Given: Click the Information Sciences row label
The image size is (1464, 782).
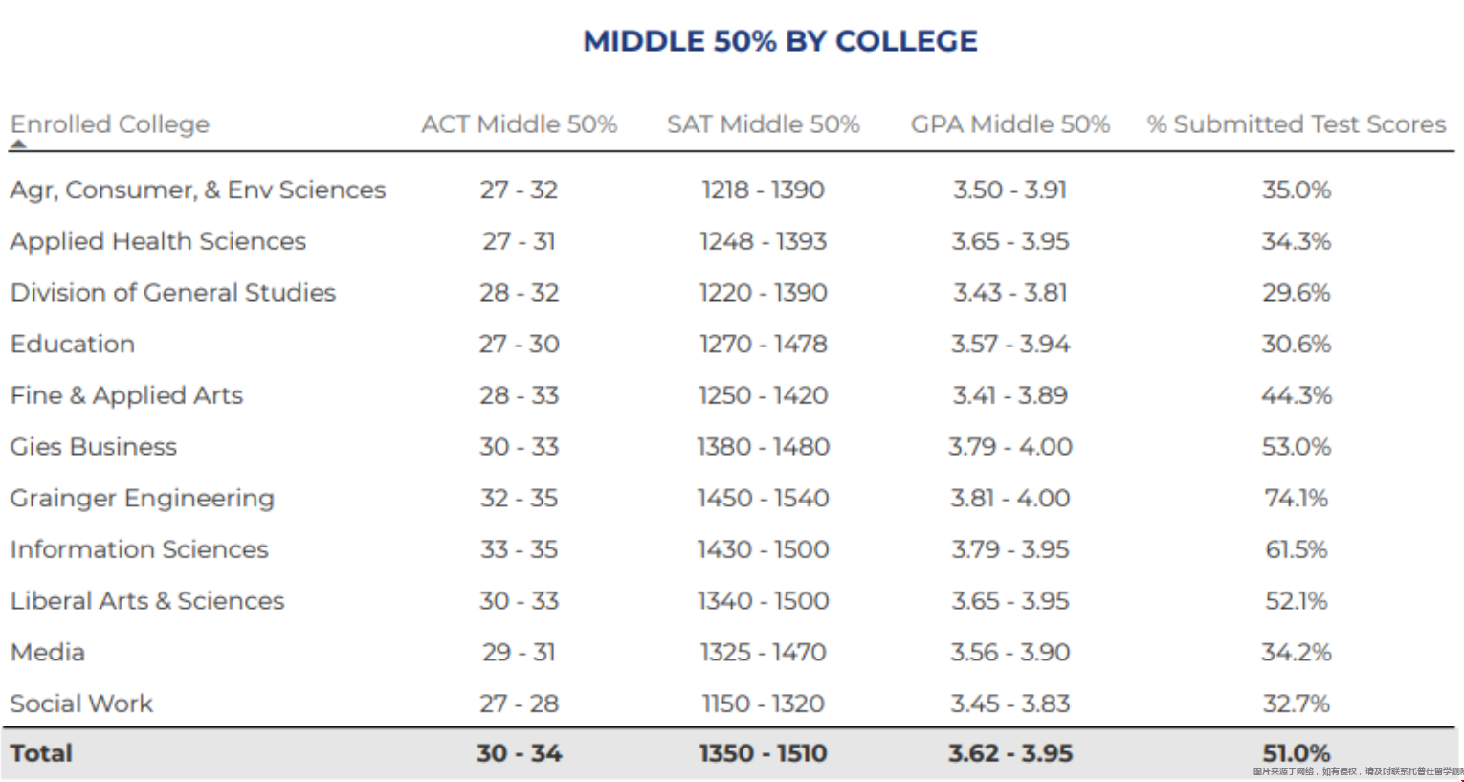Looking at the screenshot, I should [139, 549].
